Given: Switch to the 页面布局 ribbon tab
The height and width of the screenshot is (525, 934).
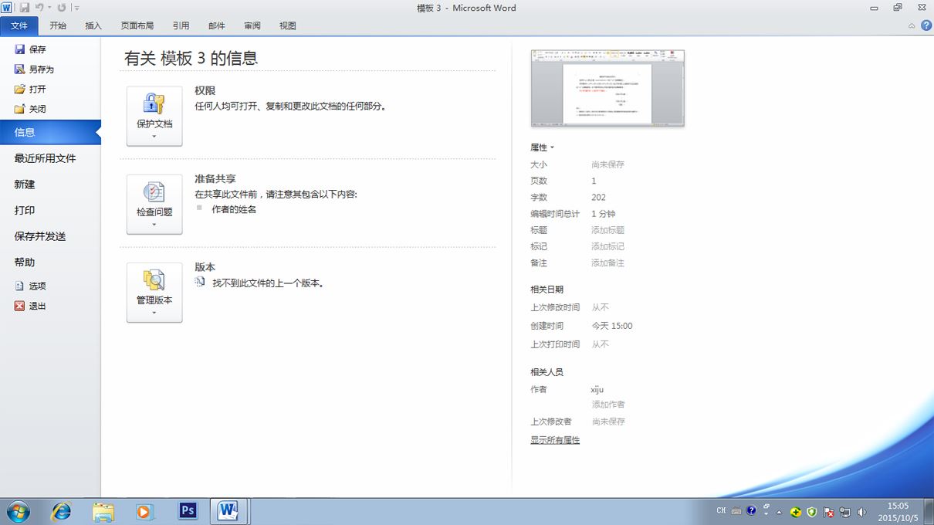Looking at the screenshot, I should pyautogui.click(x=137, y=25).
